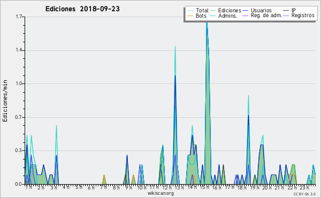321x198 pixels.
Task: Click the y-axis value 0.0
Action: click(x=19, y=184)
